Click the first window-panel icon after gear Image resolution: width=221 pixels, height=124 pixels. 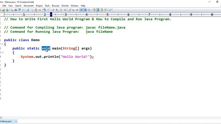(x=94, y=10)
